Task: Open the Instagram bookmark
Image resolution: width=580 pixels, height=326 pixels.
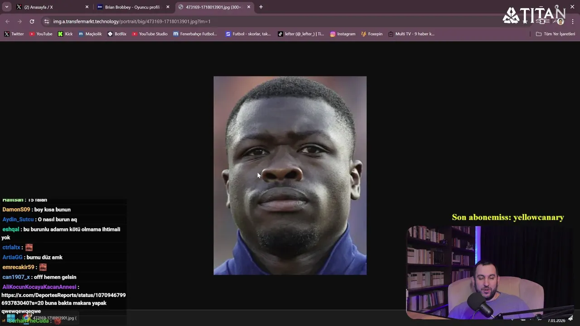Action: [343, 34]
